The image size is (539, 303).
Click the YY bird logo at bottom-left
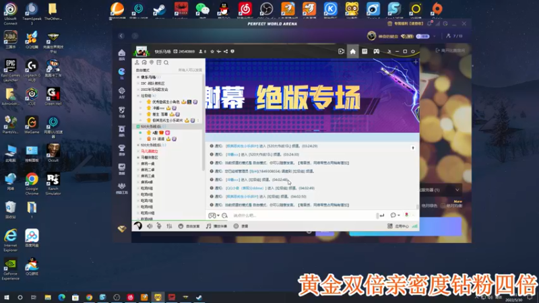click(x=138, y=226)
